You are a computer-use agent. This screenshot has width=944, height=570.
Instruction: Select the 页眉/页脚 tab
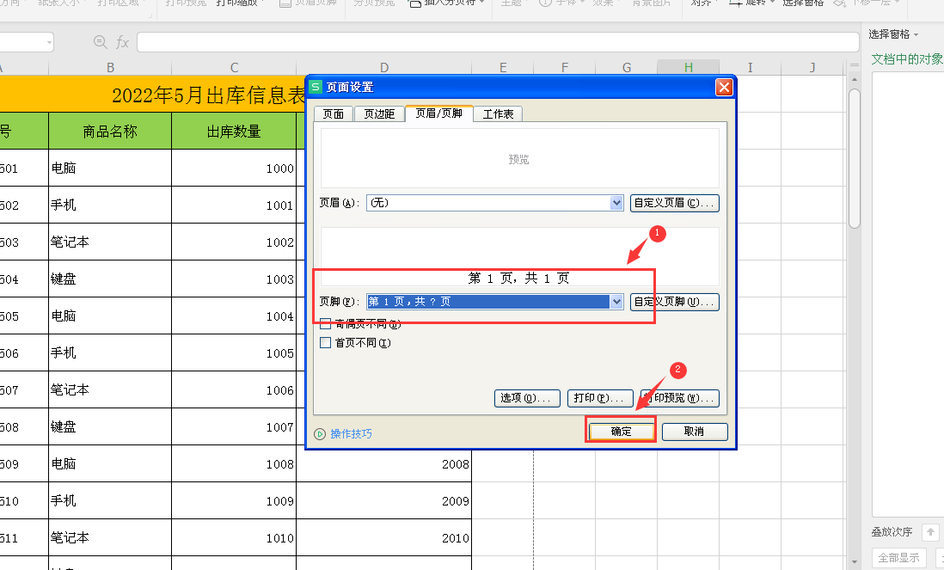point(438,113)
